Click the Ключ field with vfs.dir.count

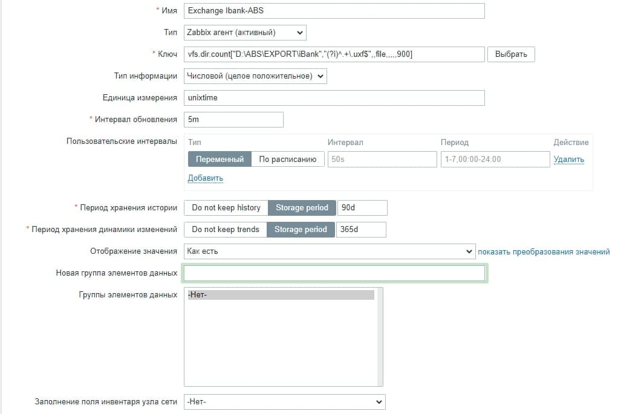click(334, 54)
